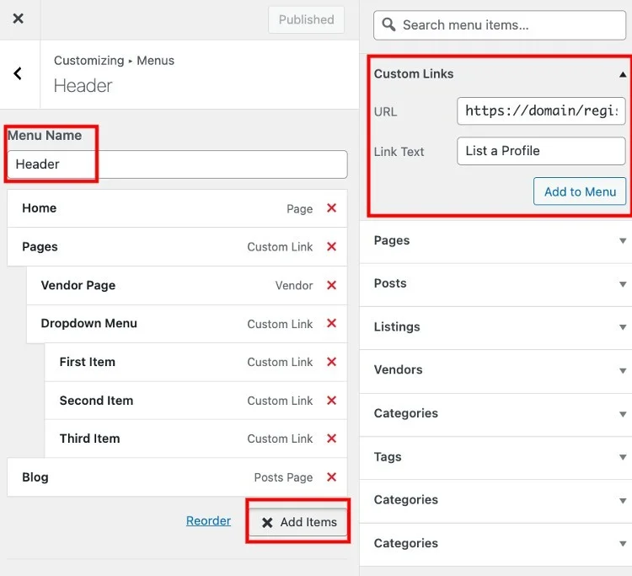Select Second Item in the menu list
This screenshot has height=576, width=632.
tap(195, 401)
